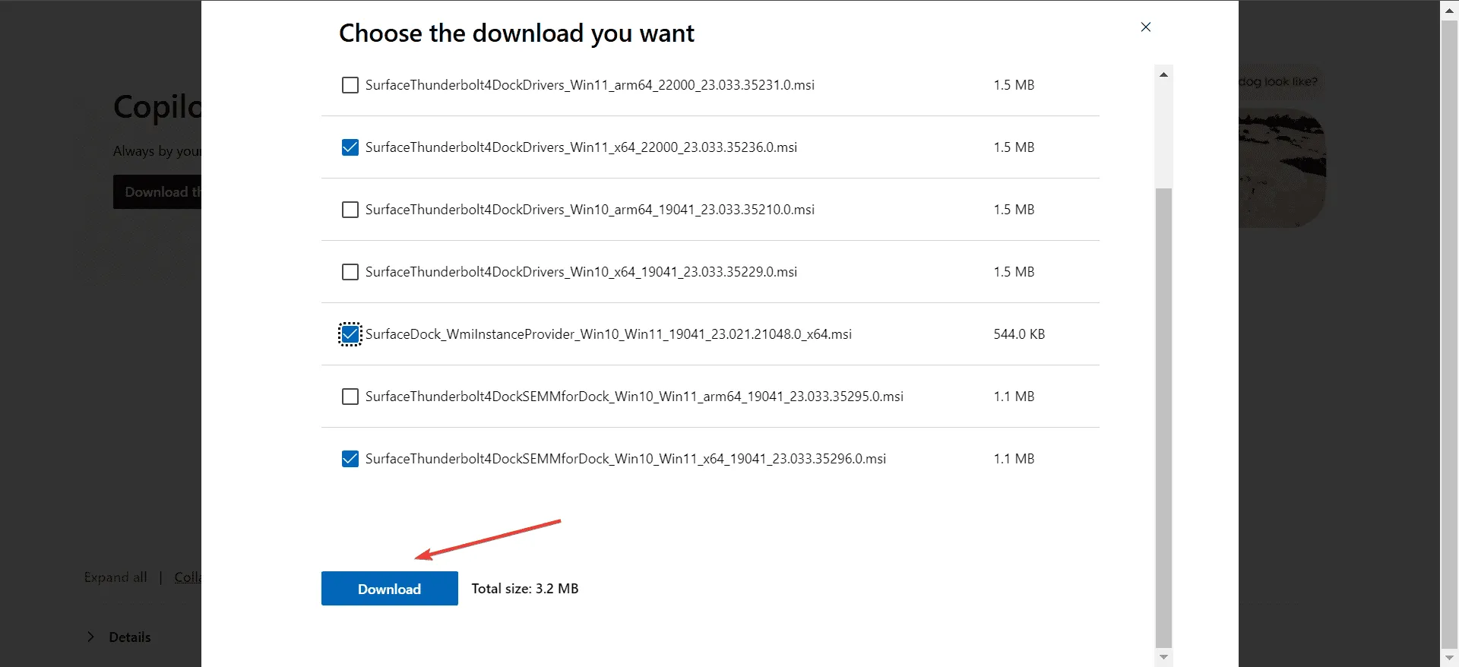1459x667 pixels.
Task: Click the SurfaceThunderbolt4DockDrivers_Win10_x64_19041 file name
Action: tap(581, 272)
